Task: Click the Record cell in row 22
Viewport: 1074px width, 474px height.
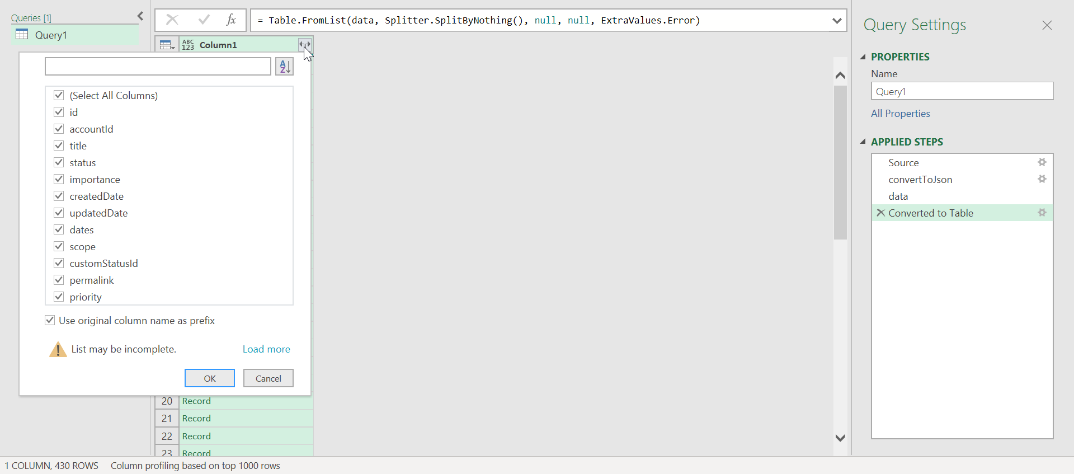Action: tap(246, 436)
